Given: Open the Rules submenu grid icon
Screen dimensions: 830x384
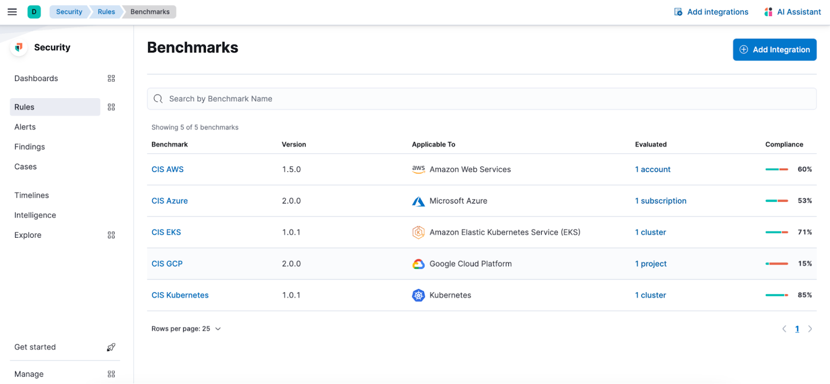Looking at the screenshot, I should point(111,107).
